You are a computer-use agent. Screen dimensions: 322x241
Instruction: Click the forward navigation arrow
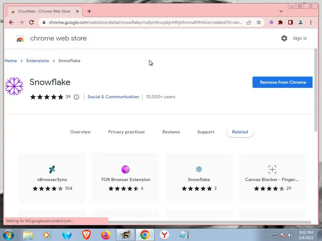[21, 22]
